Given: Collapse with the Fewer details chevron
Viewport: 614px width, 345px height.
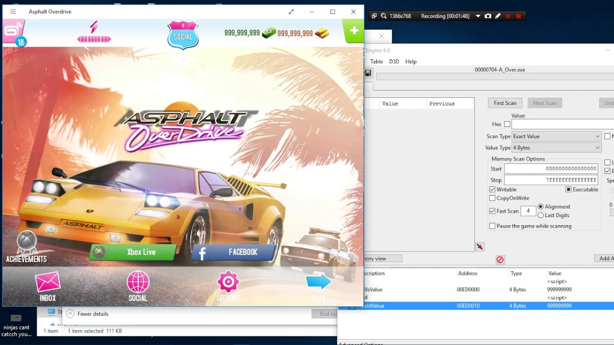Looking at the screenshot, I should pyautogui.click(x=70, y=314).
